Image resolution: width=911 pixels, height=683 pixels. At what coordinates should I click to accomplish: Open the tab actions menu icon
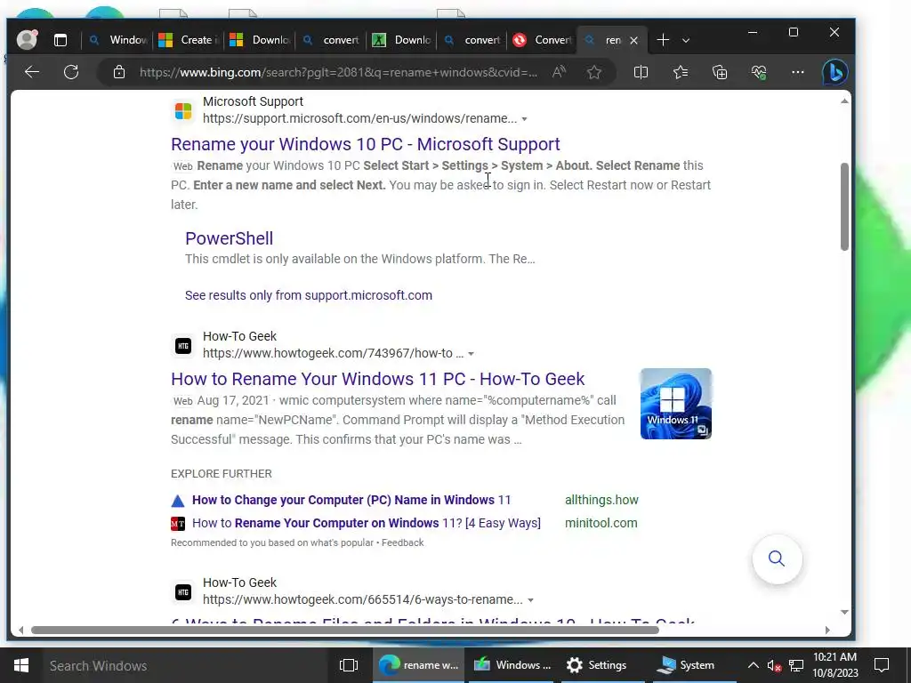pyautogui.click(x=60, y=40)
